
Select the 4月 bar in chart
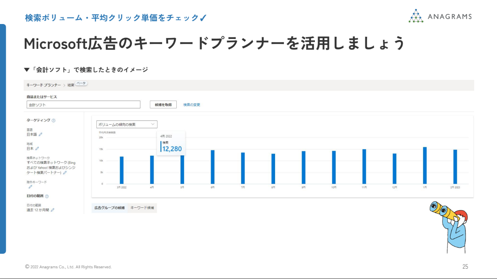(152, 170)
